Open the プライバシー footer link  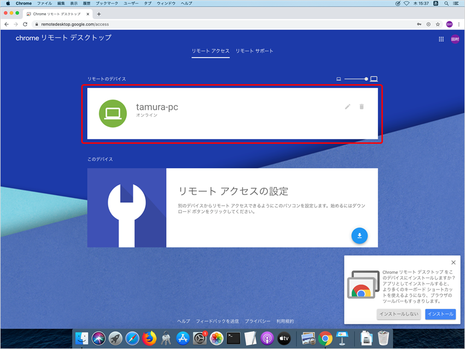tap(258, 321)
